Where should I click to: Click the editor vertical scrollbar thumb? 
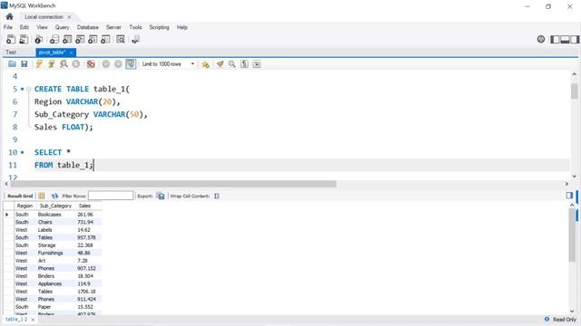575,91
